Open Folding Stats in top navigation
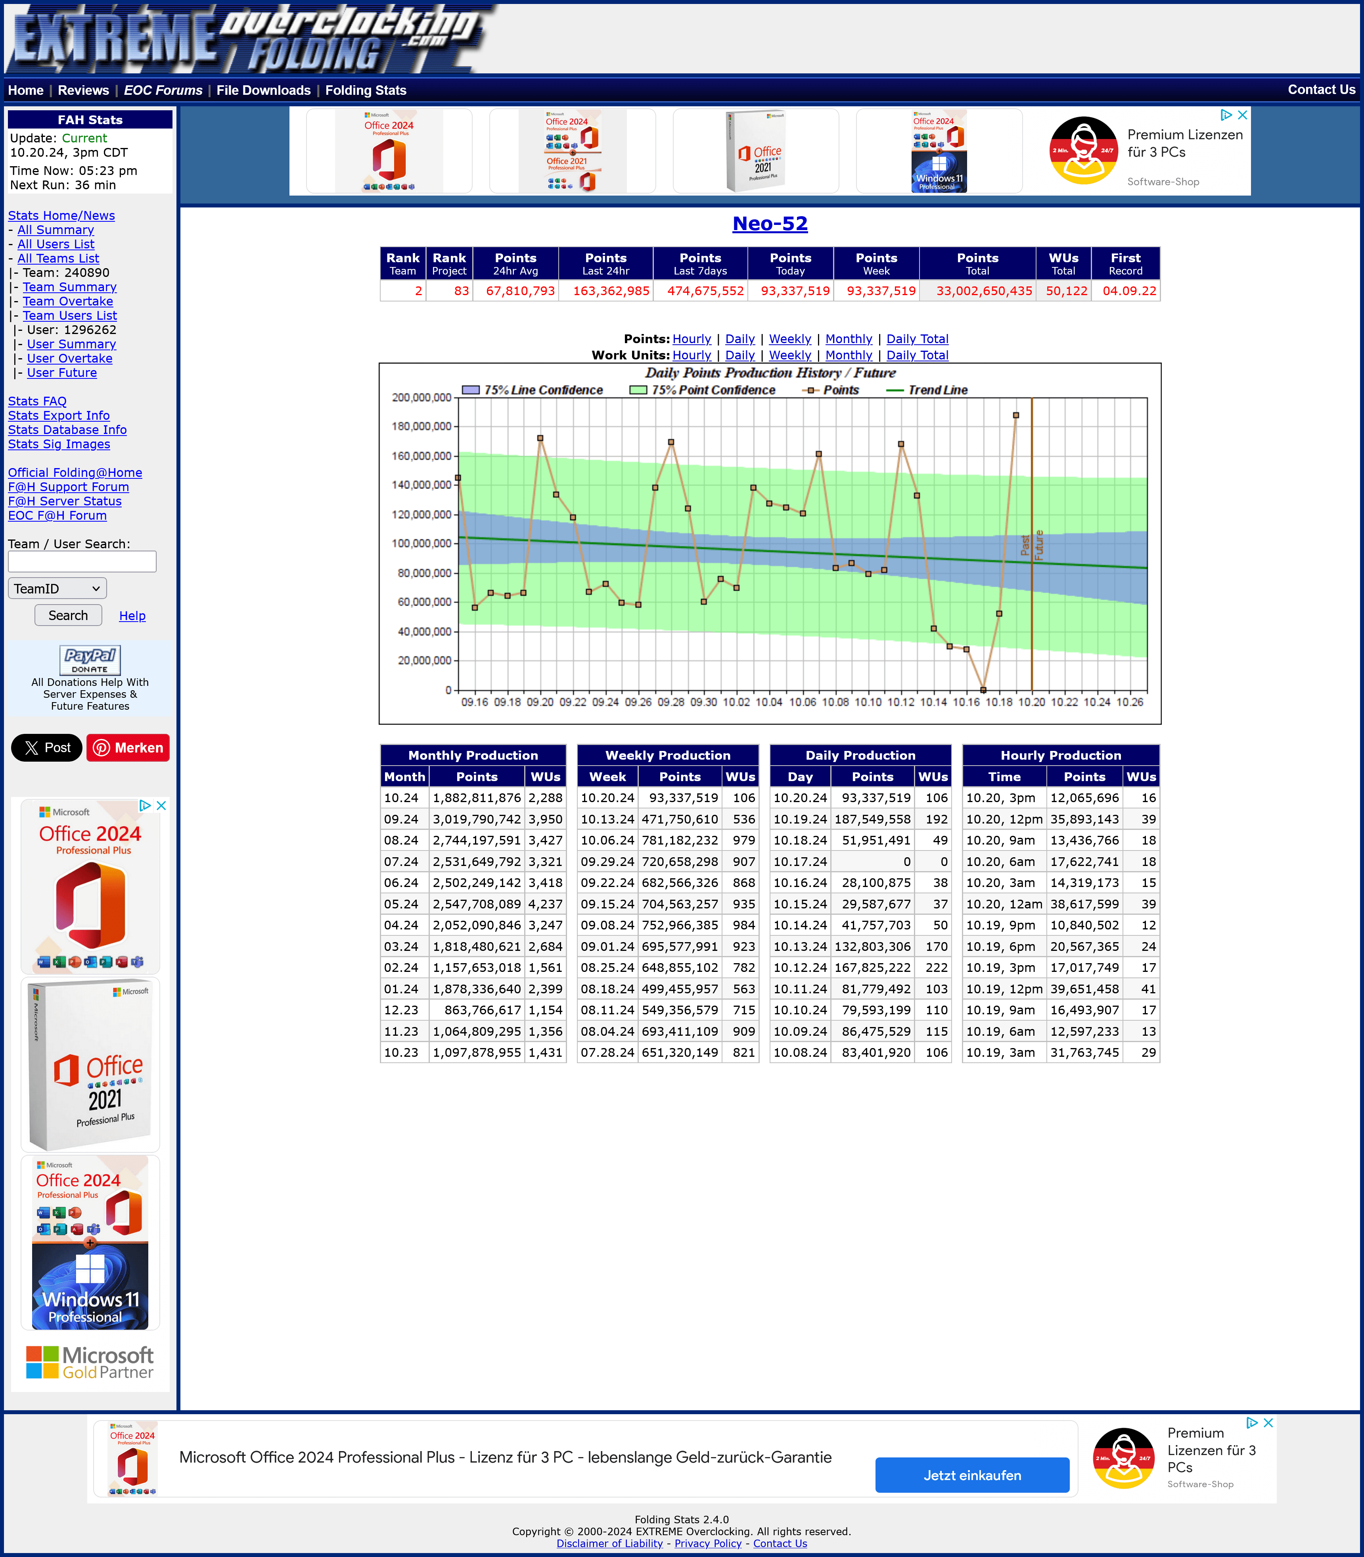Viewport: 1364px width, 1557px height. click(x=365, y=90)
